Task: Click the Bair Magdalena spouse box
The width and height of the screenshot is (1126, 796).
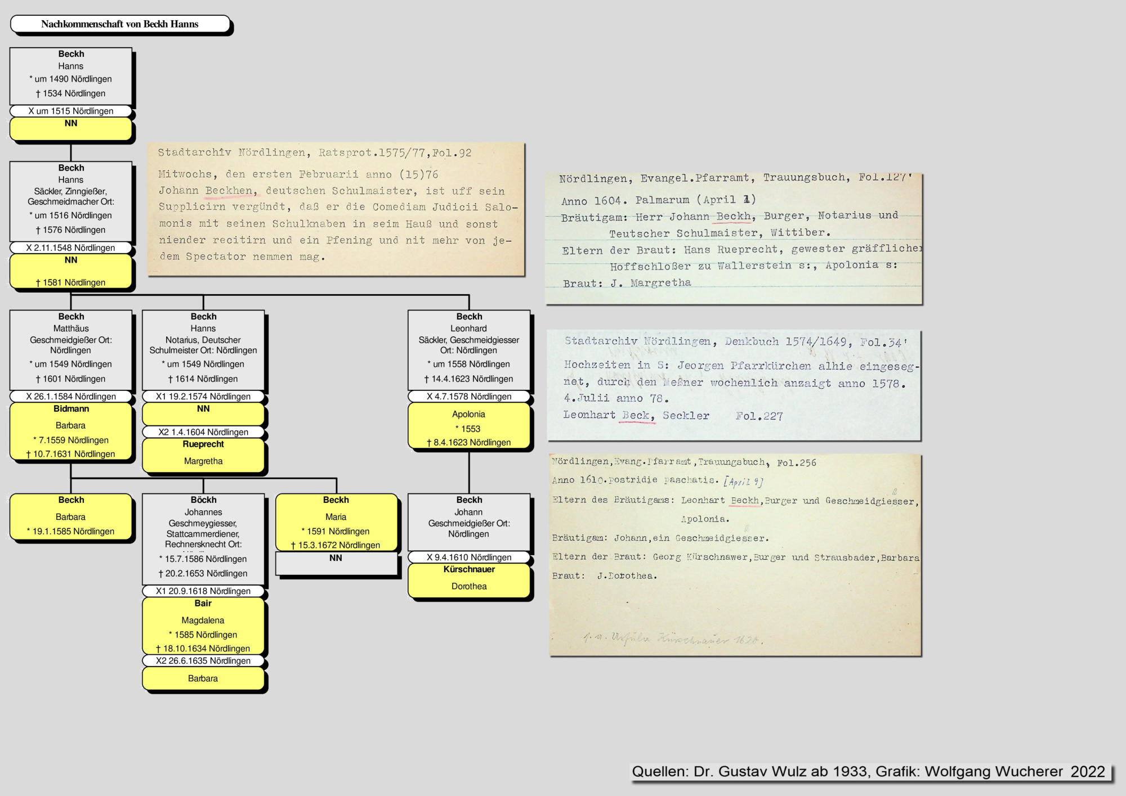Action: (203, 626)
